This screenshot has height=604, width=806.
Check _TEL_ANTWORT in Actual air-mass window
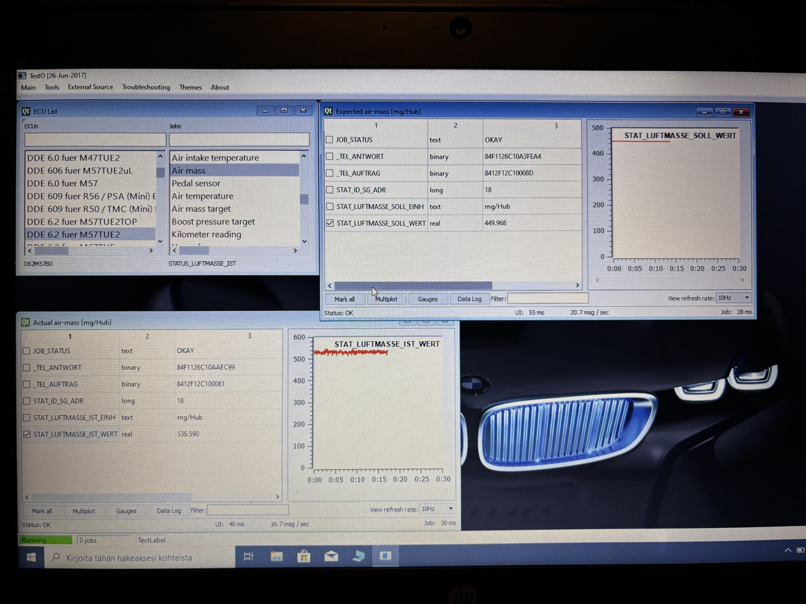click(26, 367)
